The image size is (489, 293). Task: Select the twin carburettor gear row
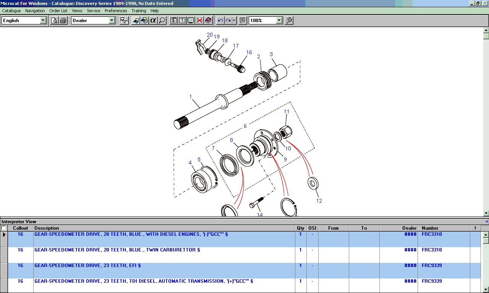pyautogui.click(x=122, y=250)
